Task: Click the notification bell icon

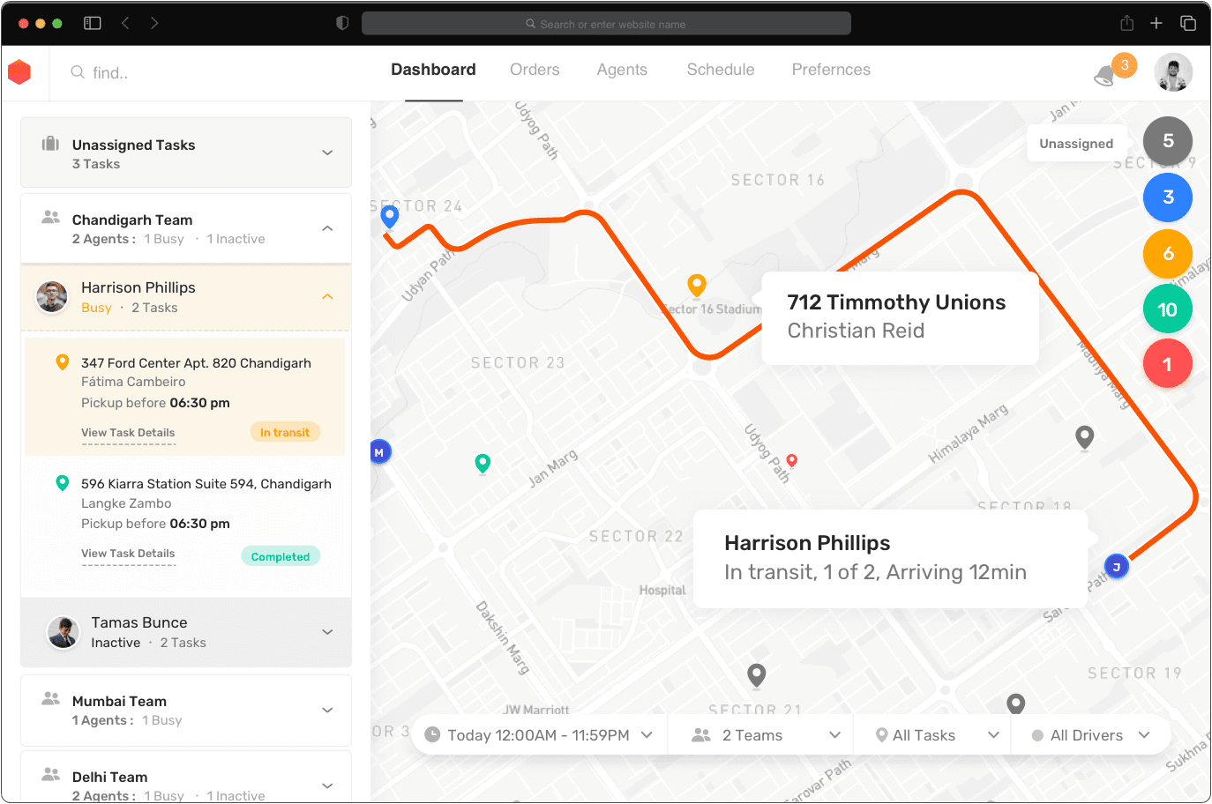Action: click(1104, 77)
